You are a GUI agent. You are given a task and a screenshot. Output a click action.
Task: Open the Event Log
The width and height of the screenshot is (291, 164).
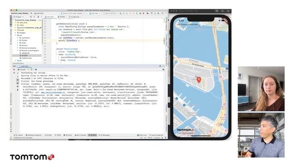142,135
